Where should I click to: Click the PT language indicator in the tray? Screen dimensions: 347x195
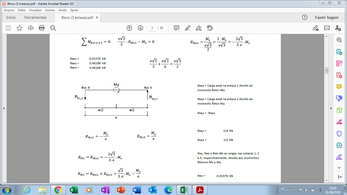coord(283,189)
